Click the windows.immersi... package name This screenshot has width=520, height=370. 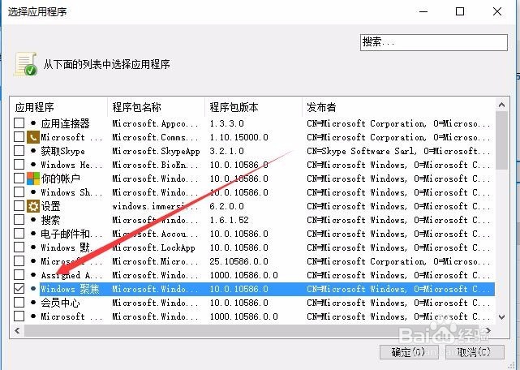(155, 206)
